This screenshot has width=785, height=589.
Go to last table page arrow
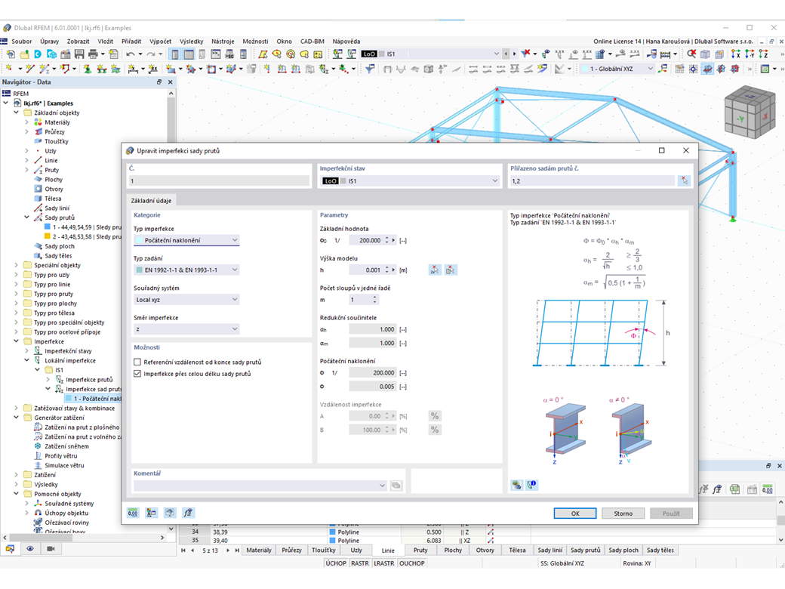[x=237, y=550]
